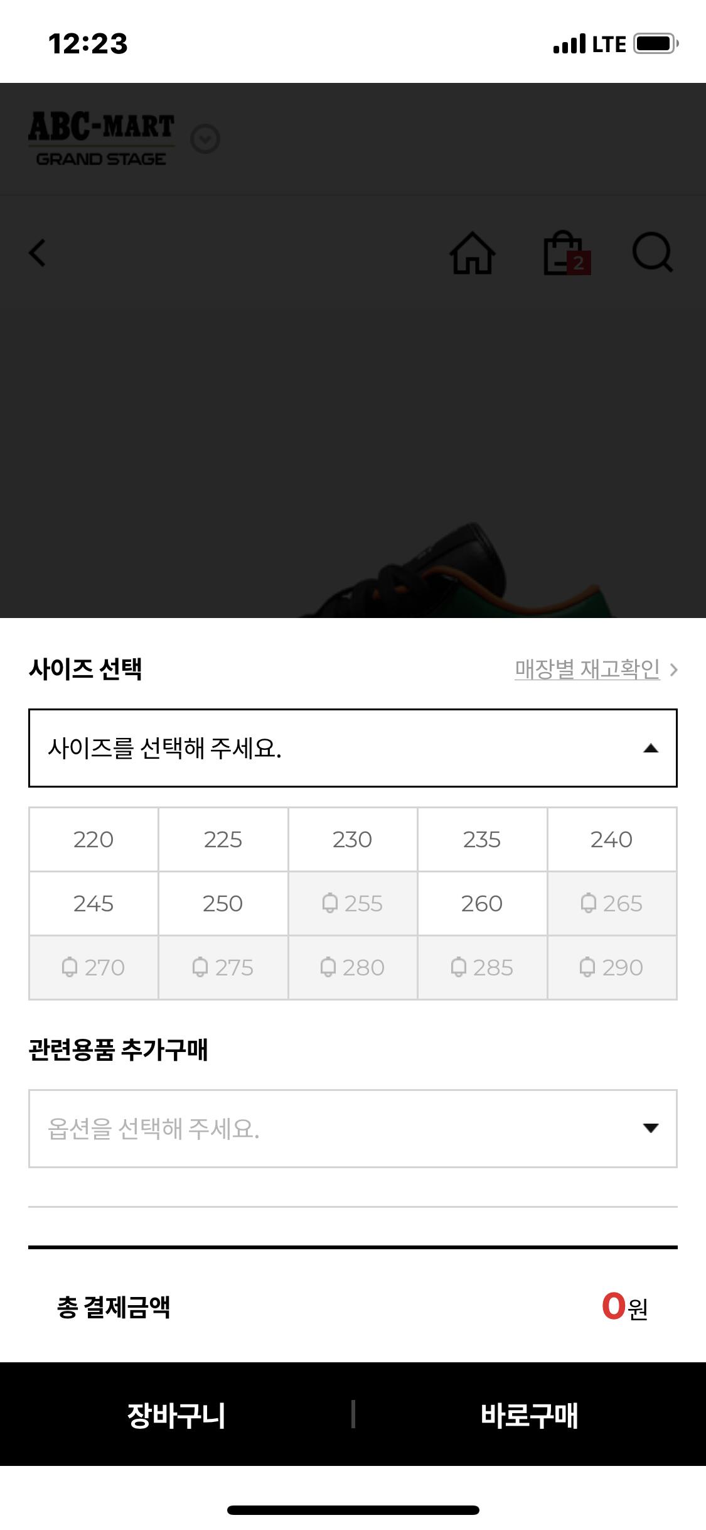The height and width of the screenshot is (1530, 706).
Task: Open the home icon in header
Action: point(473,253)
